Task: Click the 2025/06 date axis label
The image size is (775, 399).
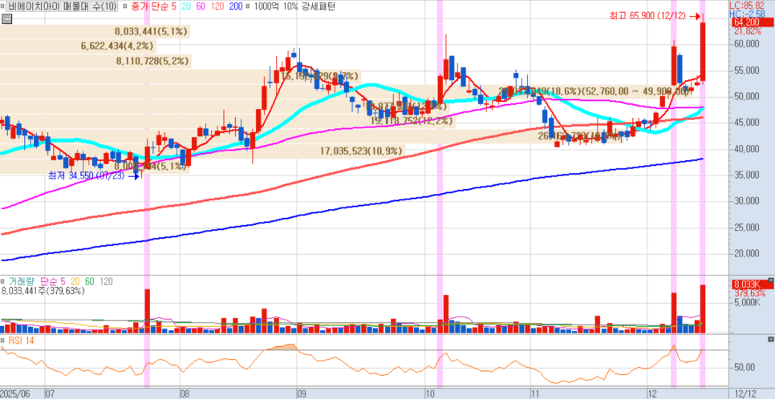Action: [x=16, y=394]
